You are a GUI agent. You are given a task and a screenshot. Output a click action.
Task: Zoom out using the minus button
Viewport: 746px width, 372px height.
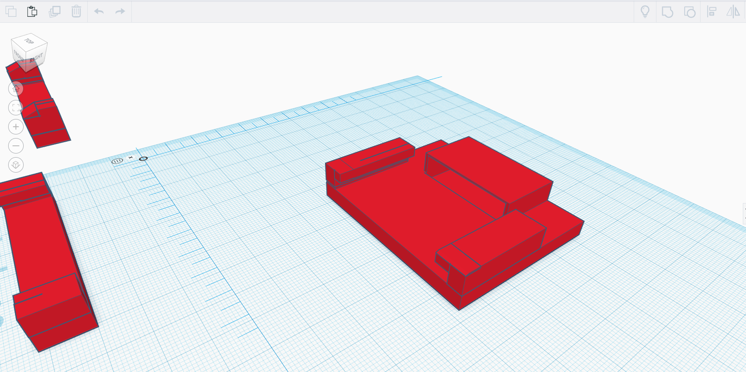coord(16,146)
